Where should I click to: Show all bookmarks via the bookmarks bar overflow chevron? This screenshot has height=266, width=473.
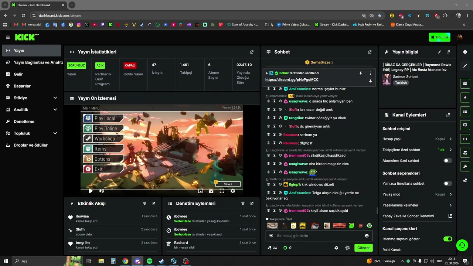tap(464, 25)
